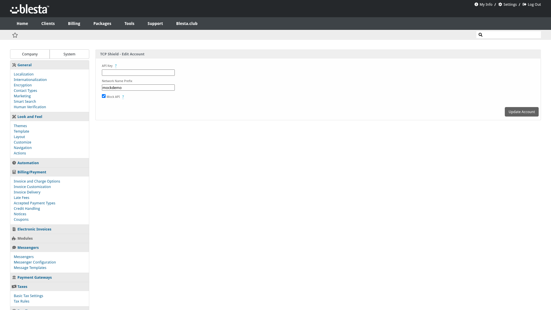Click the Log Out icon
Viewport: 551px width, 310px height.
point(524,4)
